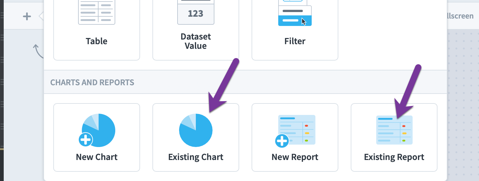Image resolution: width=479 pixels, height=181 pixels.
Task: Click the dotted canvas area beside the dialog
Action: (463, 105)
